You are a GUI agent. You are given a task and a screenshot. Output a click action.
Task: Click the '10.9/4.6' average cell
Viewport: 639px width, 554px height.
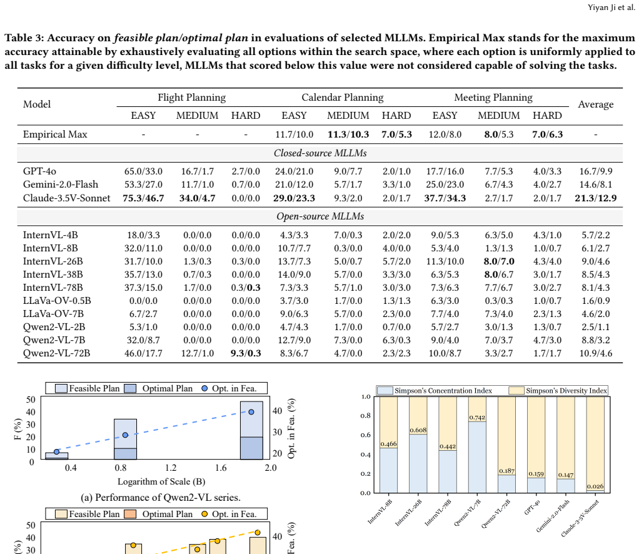(x=595, y=353)
